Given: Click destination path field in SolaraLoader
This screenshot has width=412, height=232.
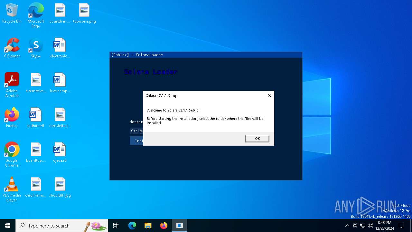Looking at the screenshot, I should click(136, 131).
